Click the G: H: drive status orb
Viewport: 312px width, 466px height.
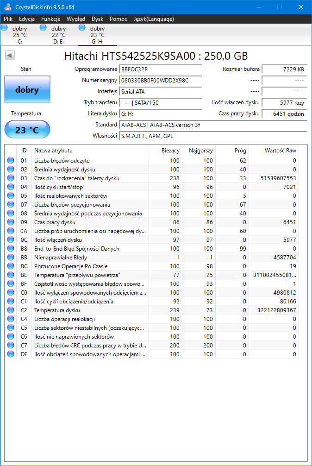tap(82, 28)
